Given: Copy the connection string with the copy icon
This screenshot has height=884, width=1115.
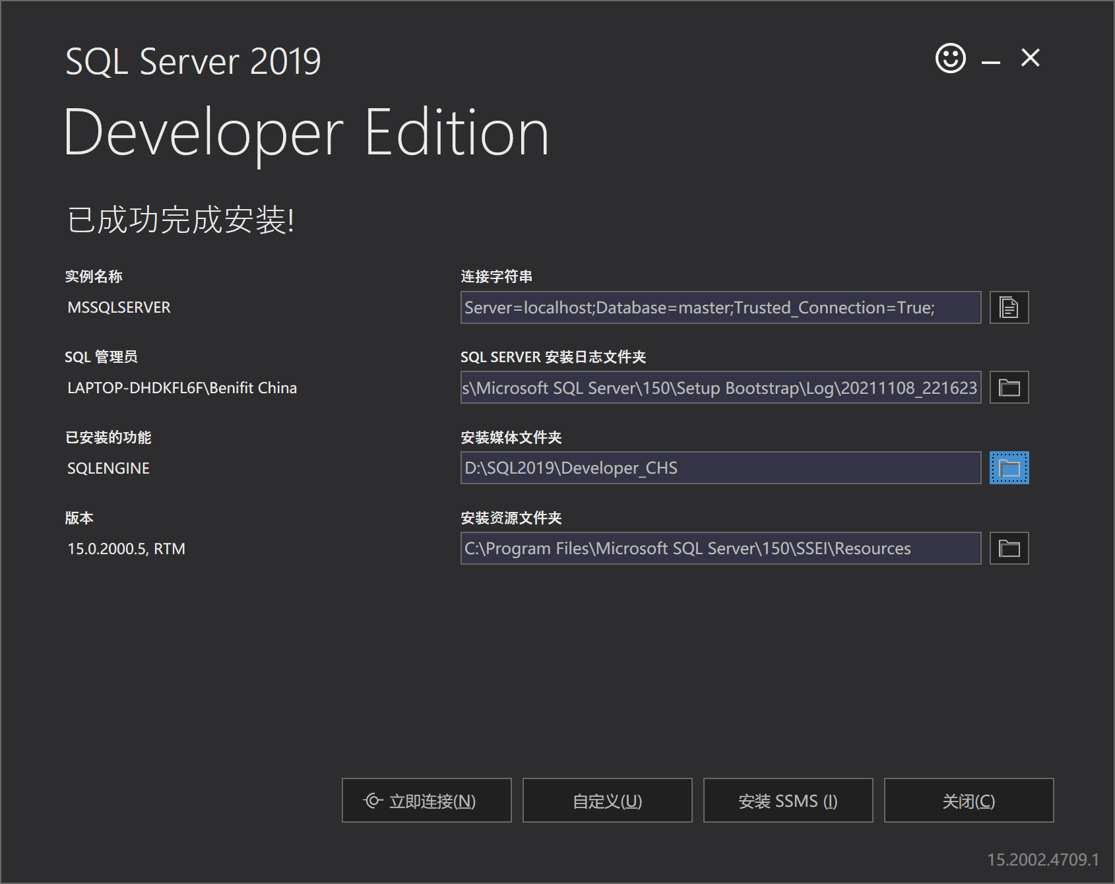Looking at the screenshot, I should click(1009, 307).
